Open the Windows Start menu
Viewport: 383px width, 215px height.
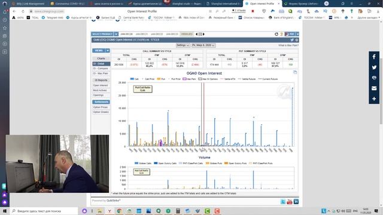pyautogui.click(x=5, y=211)
